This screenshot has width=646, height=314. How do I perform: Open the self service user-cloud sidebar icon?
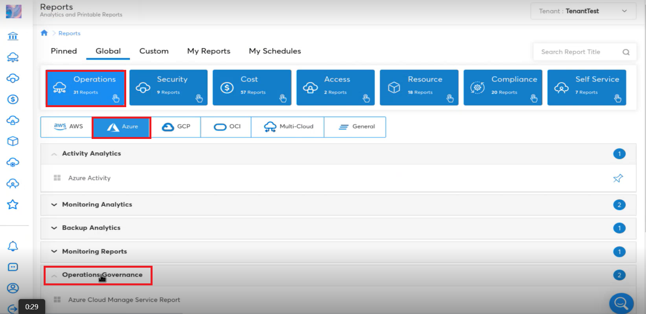click(13, 183)
